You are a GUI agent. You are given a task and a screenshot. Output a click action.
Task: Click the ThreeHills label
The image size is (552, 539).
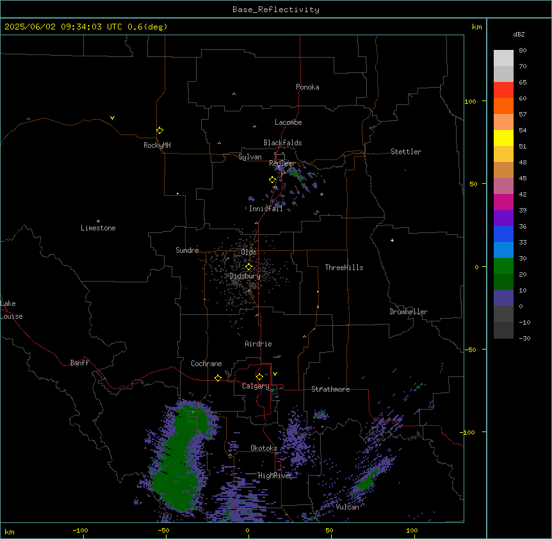click(344, 268)
